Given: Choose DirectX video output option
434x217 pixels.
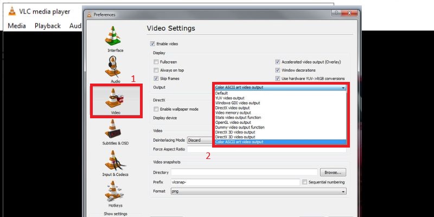Looking at the screenshot, I should tap(280, 107).
